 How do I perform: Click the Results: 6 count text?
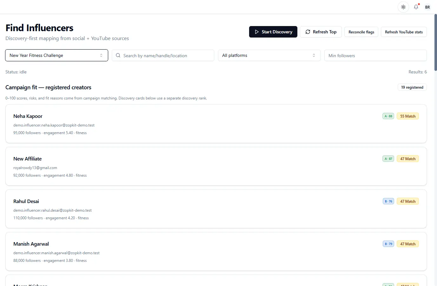click(418, 72)
